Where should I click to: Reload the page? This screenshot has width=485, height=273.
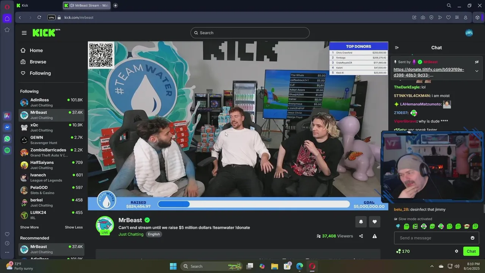39,17
